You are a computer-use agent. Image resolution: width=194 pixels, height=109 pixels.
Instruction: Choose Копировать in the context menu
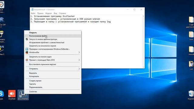pos(53,76)
